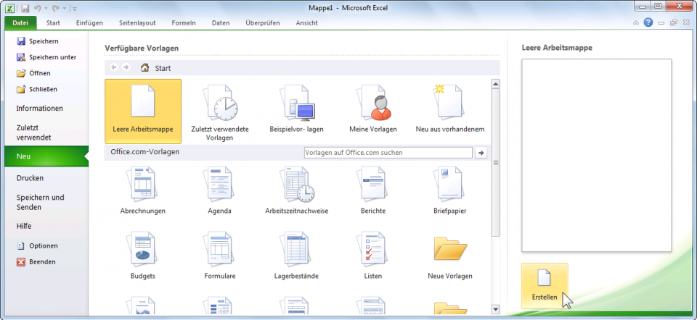Click Speichern unter in the sidebar
This screenshot has height=320, width=697.
pyautogui.click(x=52, y=57)
